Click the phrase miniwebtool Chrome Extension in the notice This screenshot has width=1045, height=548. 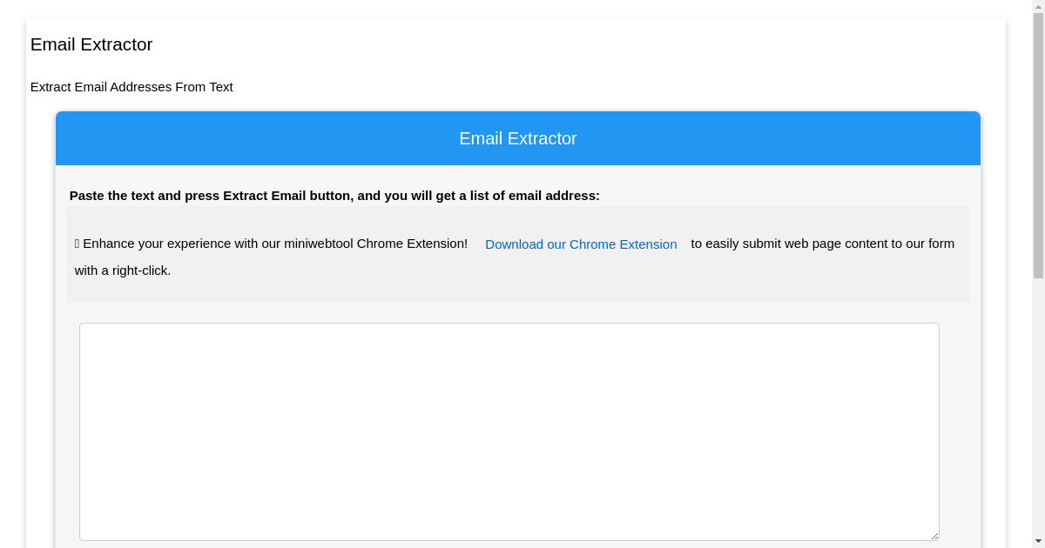(376, 243)
